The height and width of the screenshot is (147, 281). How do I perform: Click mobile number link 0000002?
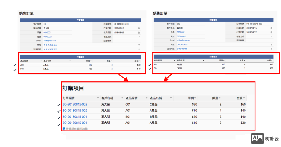181,32
